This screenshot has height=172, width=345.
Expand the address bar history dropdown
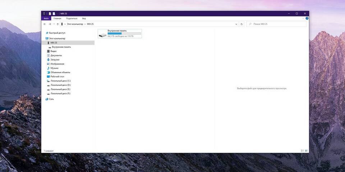point(236,24)
